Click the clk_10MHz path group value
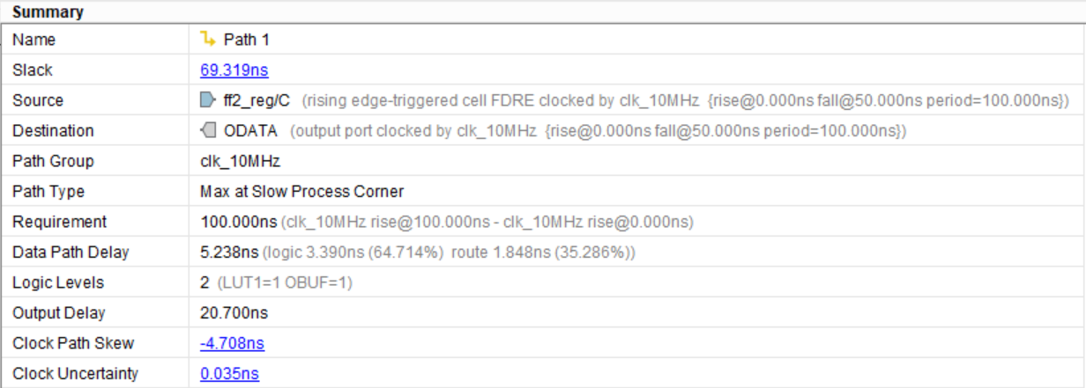The image size is (1086, 388). 235,161
